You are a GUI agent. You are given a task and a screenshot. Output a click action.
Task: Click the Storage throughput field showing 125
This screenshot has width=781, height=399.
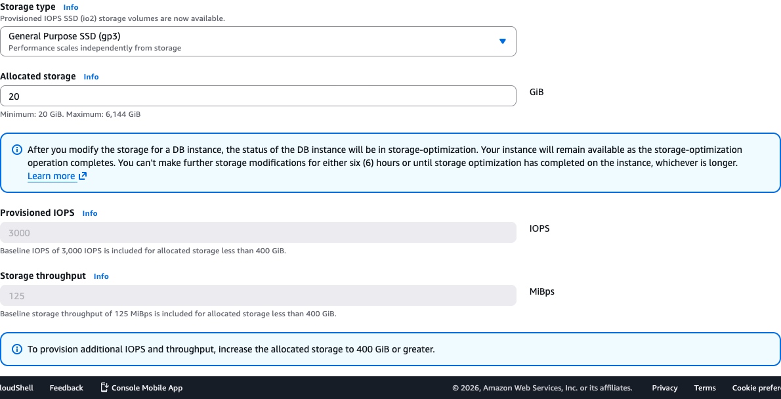point(258,295)
